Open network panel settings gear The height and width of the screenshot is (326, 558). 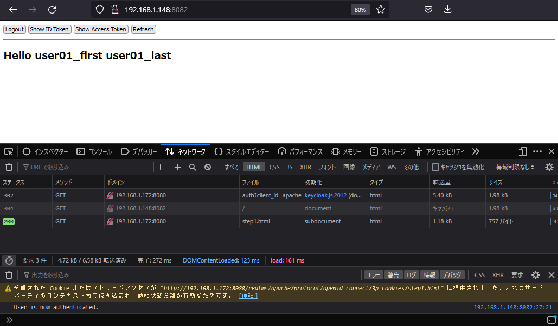point(549,167)
